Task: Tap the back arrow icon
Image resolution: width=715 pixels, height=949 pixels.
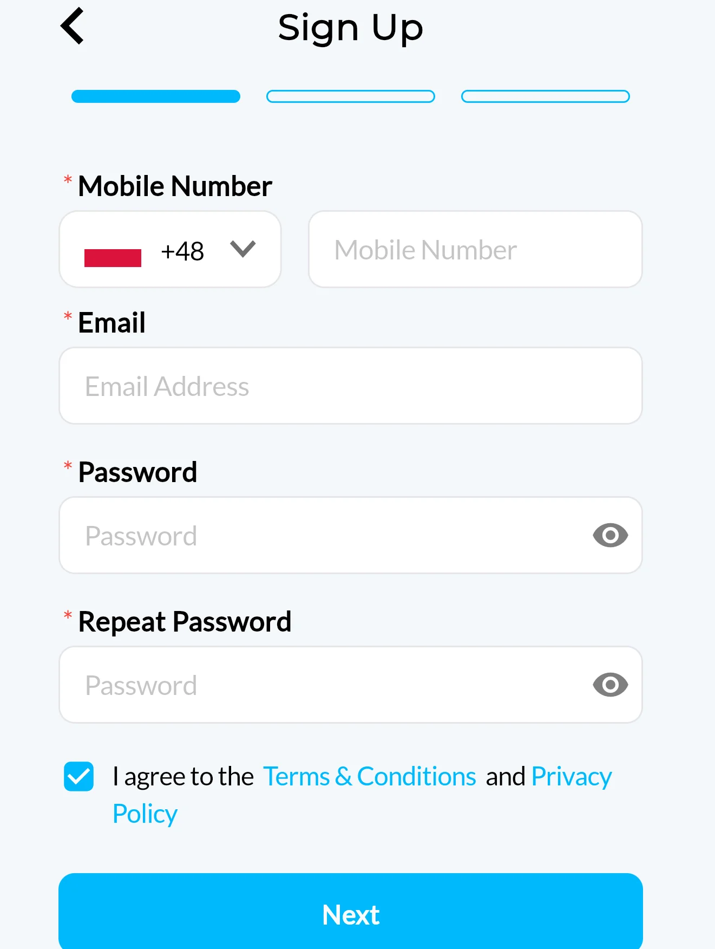Action: (73, 26)
